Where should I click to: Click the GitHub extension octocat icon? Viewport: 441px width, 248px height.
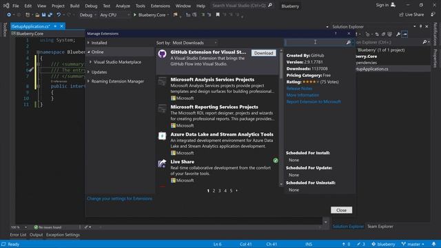(x=163, y=54)
